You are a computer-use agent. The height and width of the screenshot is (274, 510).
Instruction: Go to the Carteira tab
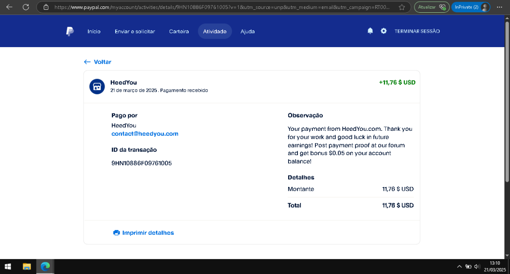pos(179,31)
